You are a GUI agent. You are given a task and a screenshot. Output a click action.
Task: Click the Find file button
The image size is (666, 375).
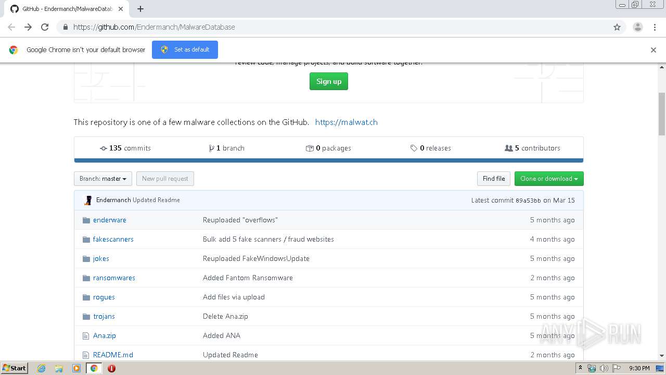tap(494, 179)
